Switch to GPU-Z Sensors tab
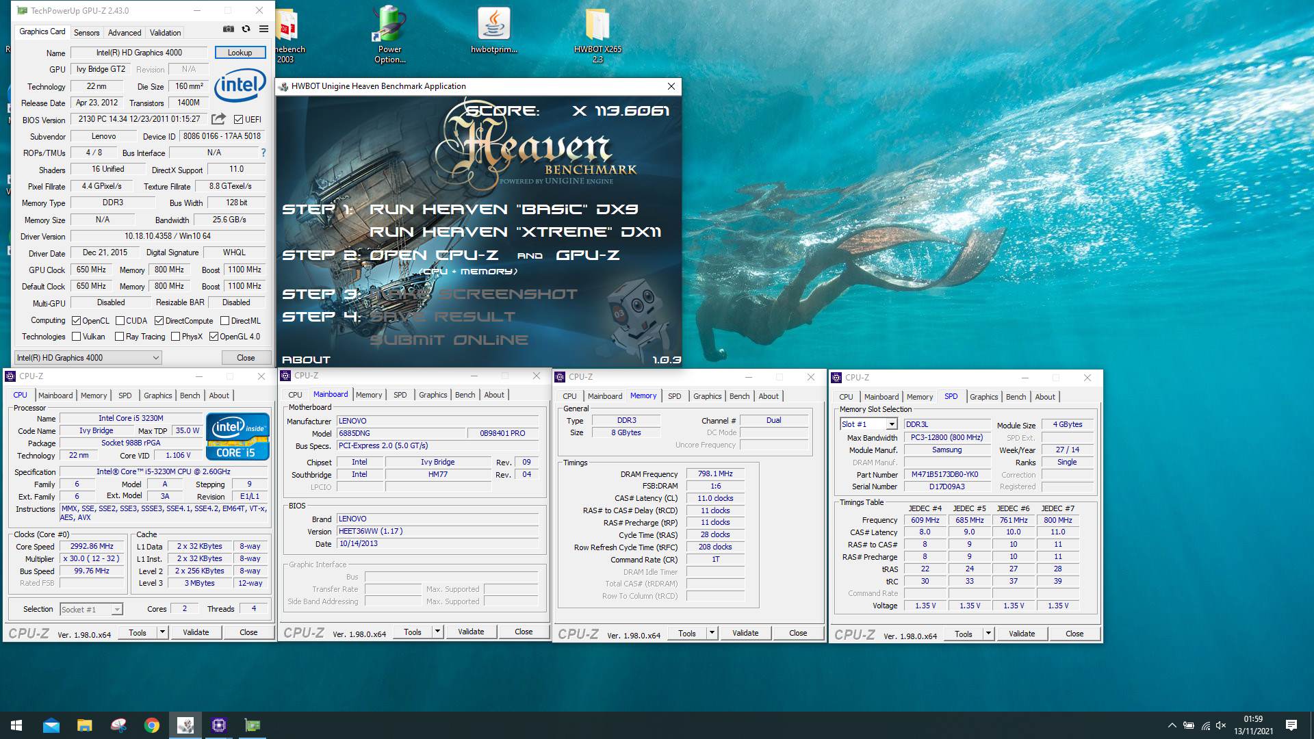The width and height of the screenshot is (1314, 739). pos(87,33)
